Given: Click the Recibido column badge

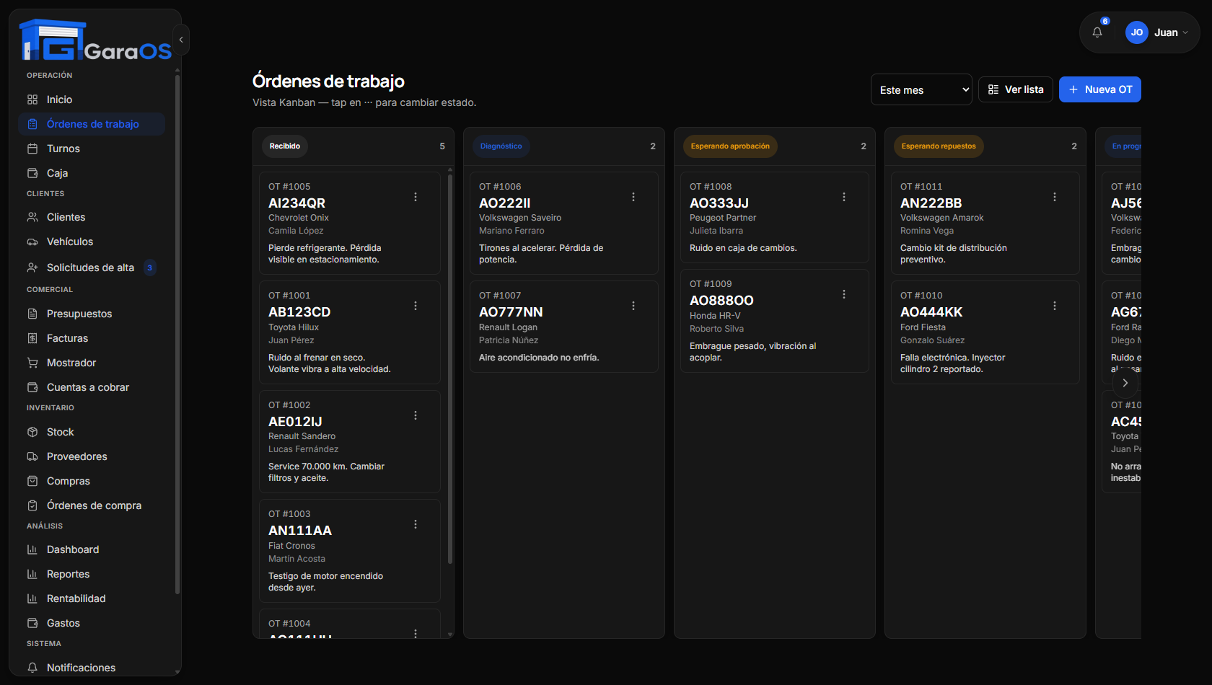Looking at the screenshot, I should [x=285, y=146].
